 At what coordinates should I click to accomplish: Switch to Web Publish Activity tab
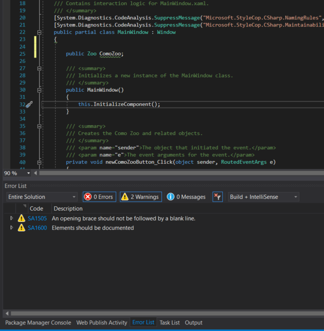pos(102,323)
